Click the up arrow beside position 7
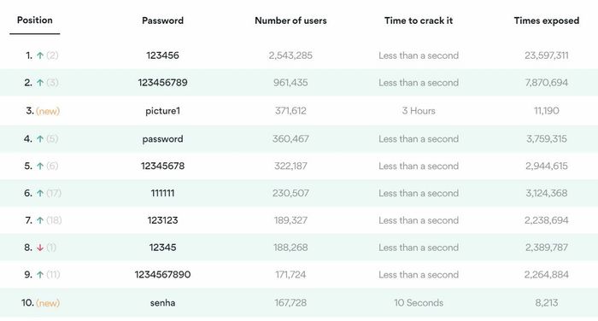598x321 pixels. coord(40,220)
